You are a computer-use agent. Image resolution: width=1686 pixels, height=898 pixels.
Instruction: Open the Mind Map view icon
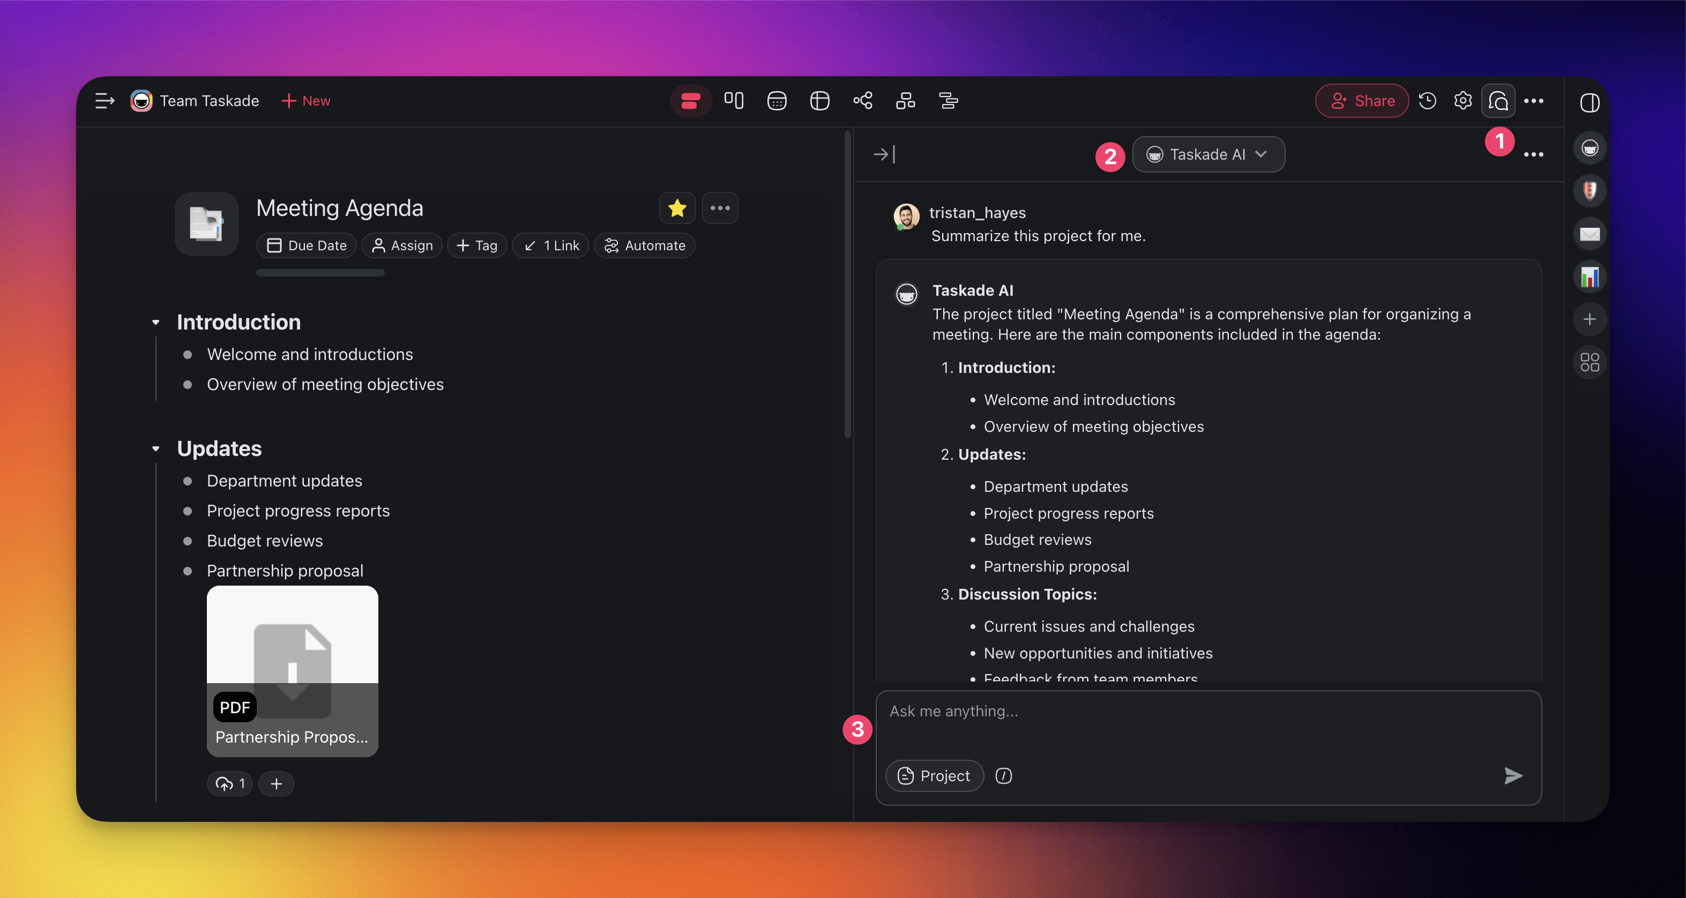point(863,101)
